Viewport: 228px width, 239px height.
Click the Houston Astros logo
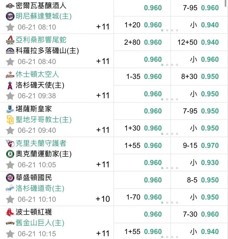[10, 75]
